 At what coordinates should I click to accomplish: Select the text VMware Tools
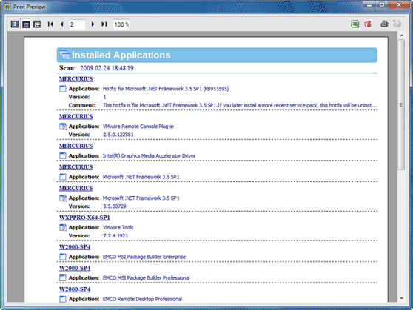118,227
